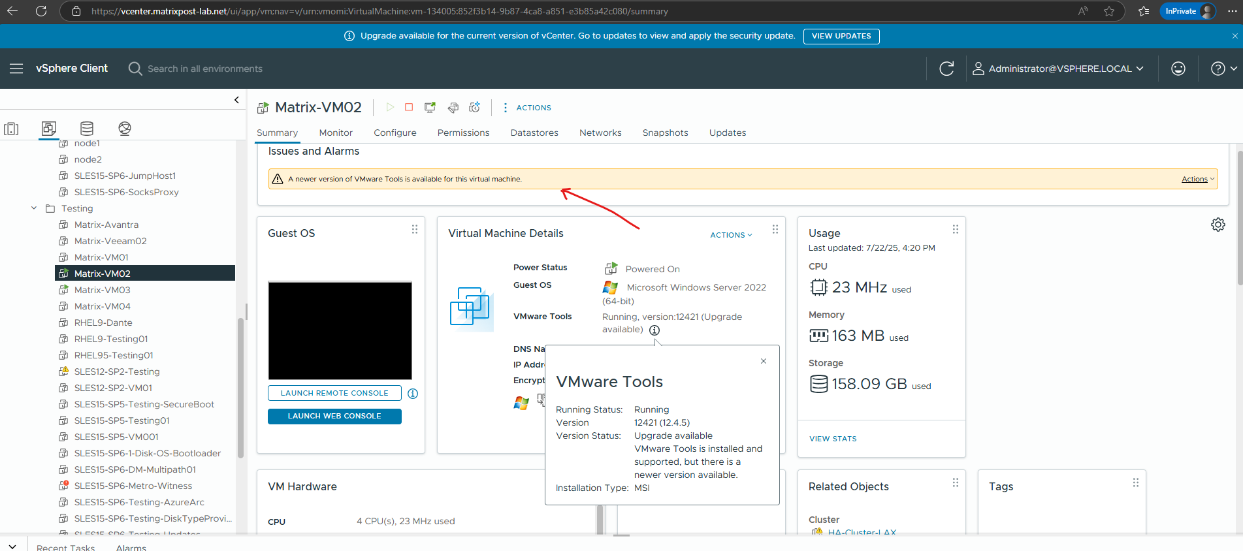Click the Launch Remote Console info icon

[x=413, y=394]
